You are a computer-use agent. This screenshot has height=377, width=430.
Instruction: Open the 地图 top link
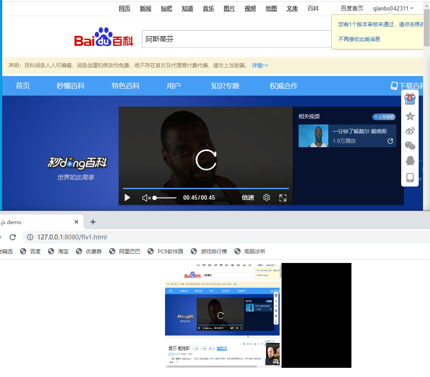point(271,8)
